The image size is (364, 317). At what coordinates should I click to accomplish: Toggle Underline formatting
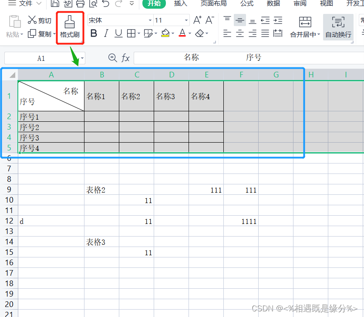tap(118, 33)
